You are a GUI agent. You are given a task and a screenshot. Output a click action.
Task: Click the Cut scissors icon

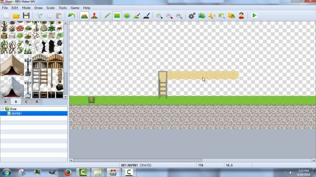39,16
